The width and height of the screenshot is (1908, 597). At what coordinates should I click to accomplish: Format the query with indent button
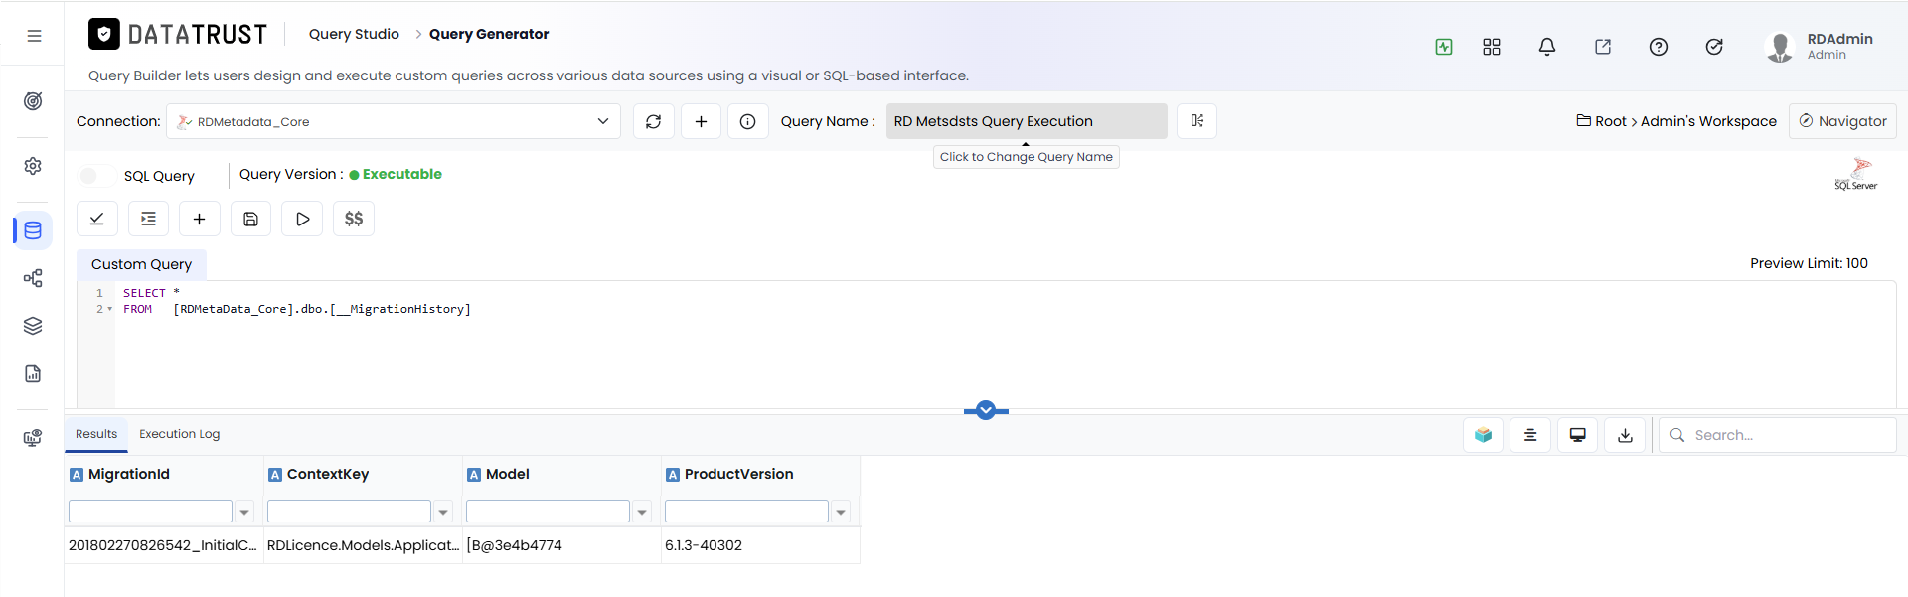click(148, 219)
